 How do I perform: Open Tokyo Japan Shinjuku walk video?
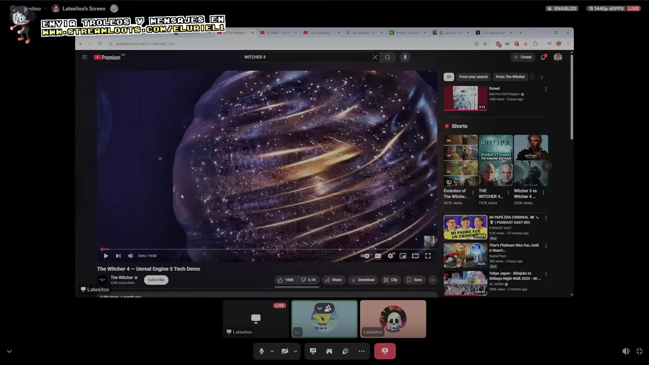(465, 283)
